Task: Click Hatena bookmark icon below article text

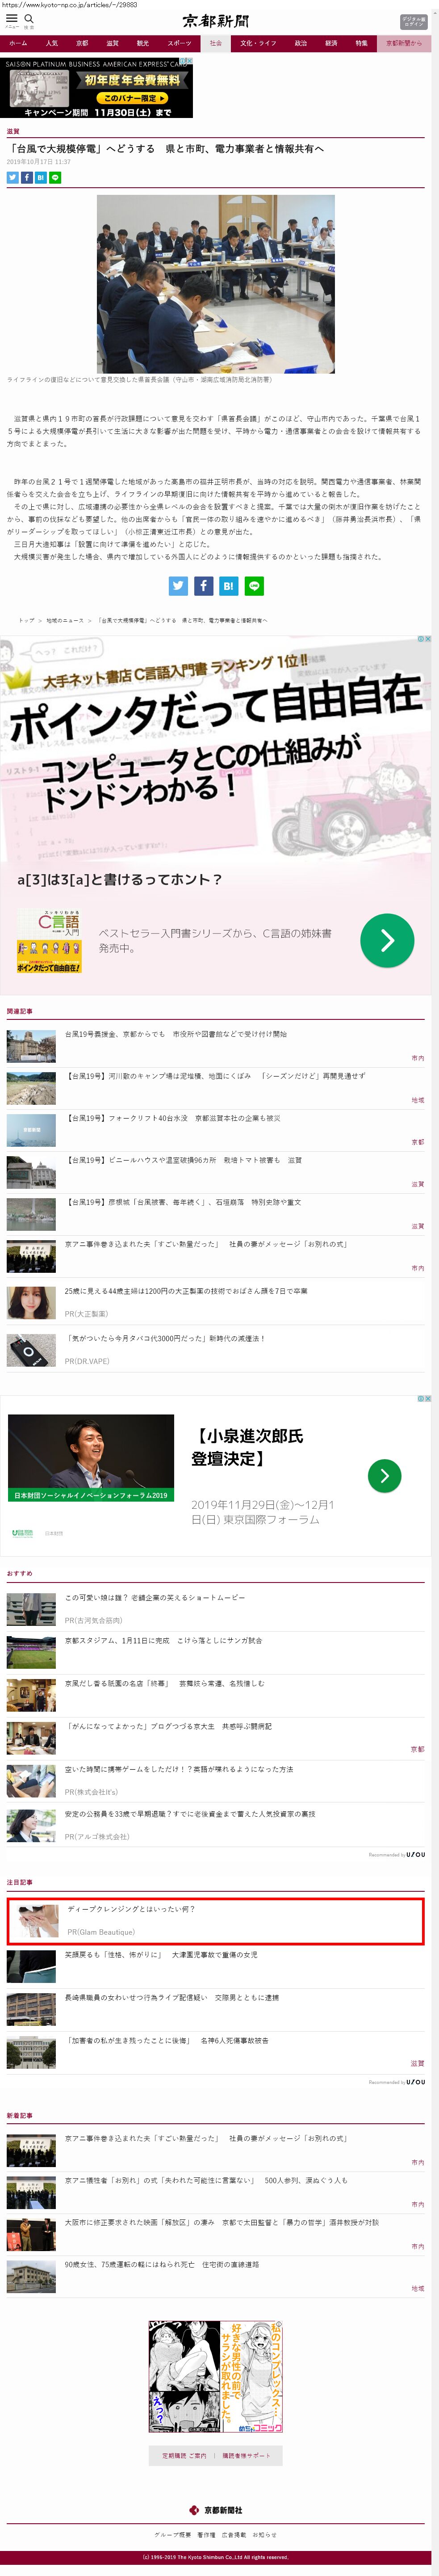Action: coord(229,586)
